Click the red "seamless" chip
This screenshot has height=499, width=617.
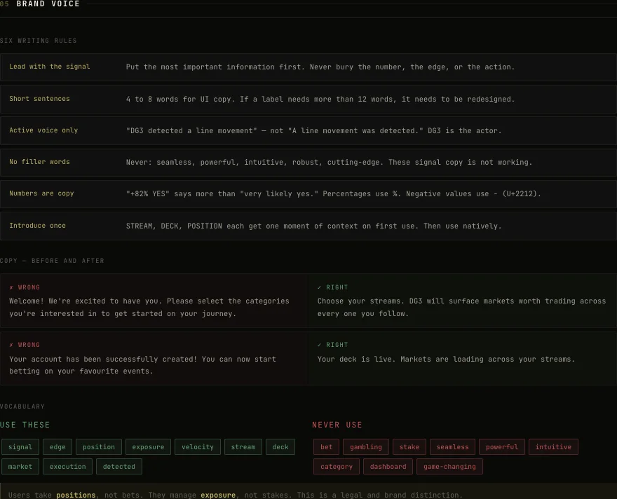(x=452, y=446)
